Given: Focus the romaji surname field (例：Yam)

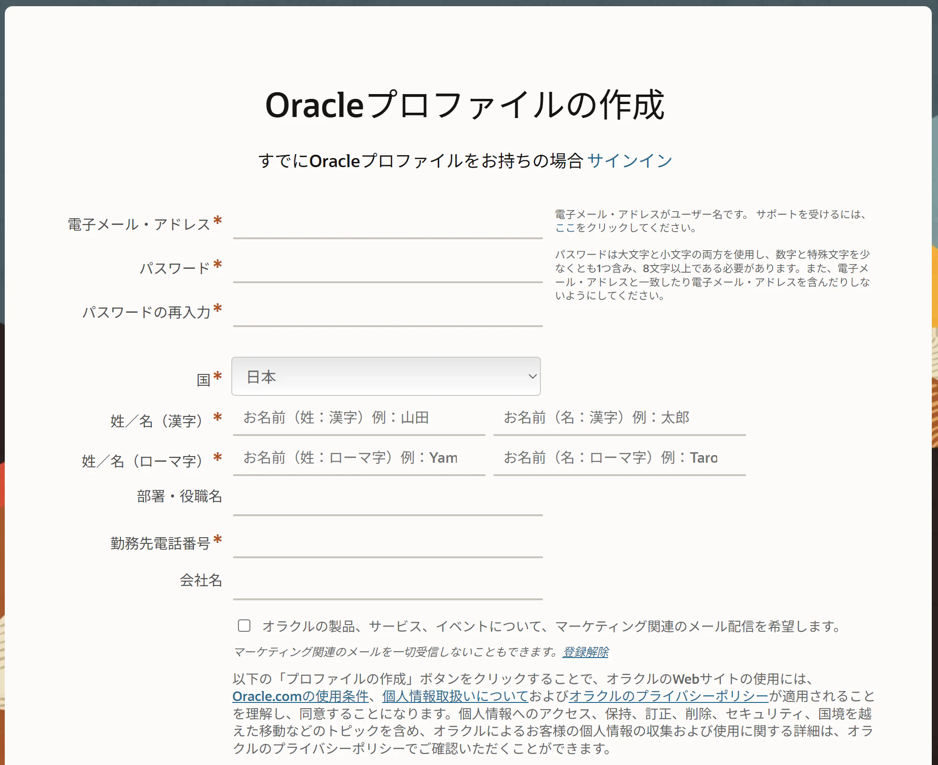Looking at the screenshot, I should (359, 458).
